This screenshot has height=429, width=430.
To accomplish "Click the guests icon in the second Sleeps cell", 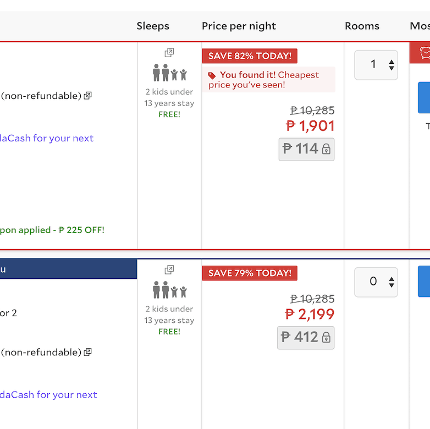I will pos(169,290).
